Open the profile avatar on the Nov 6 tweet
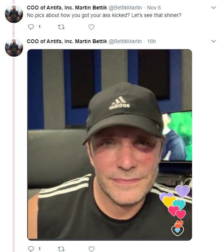The width and height of the screenshot is (220, 252). (14, 14)
